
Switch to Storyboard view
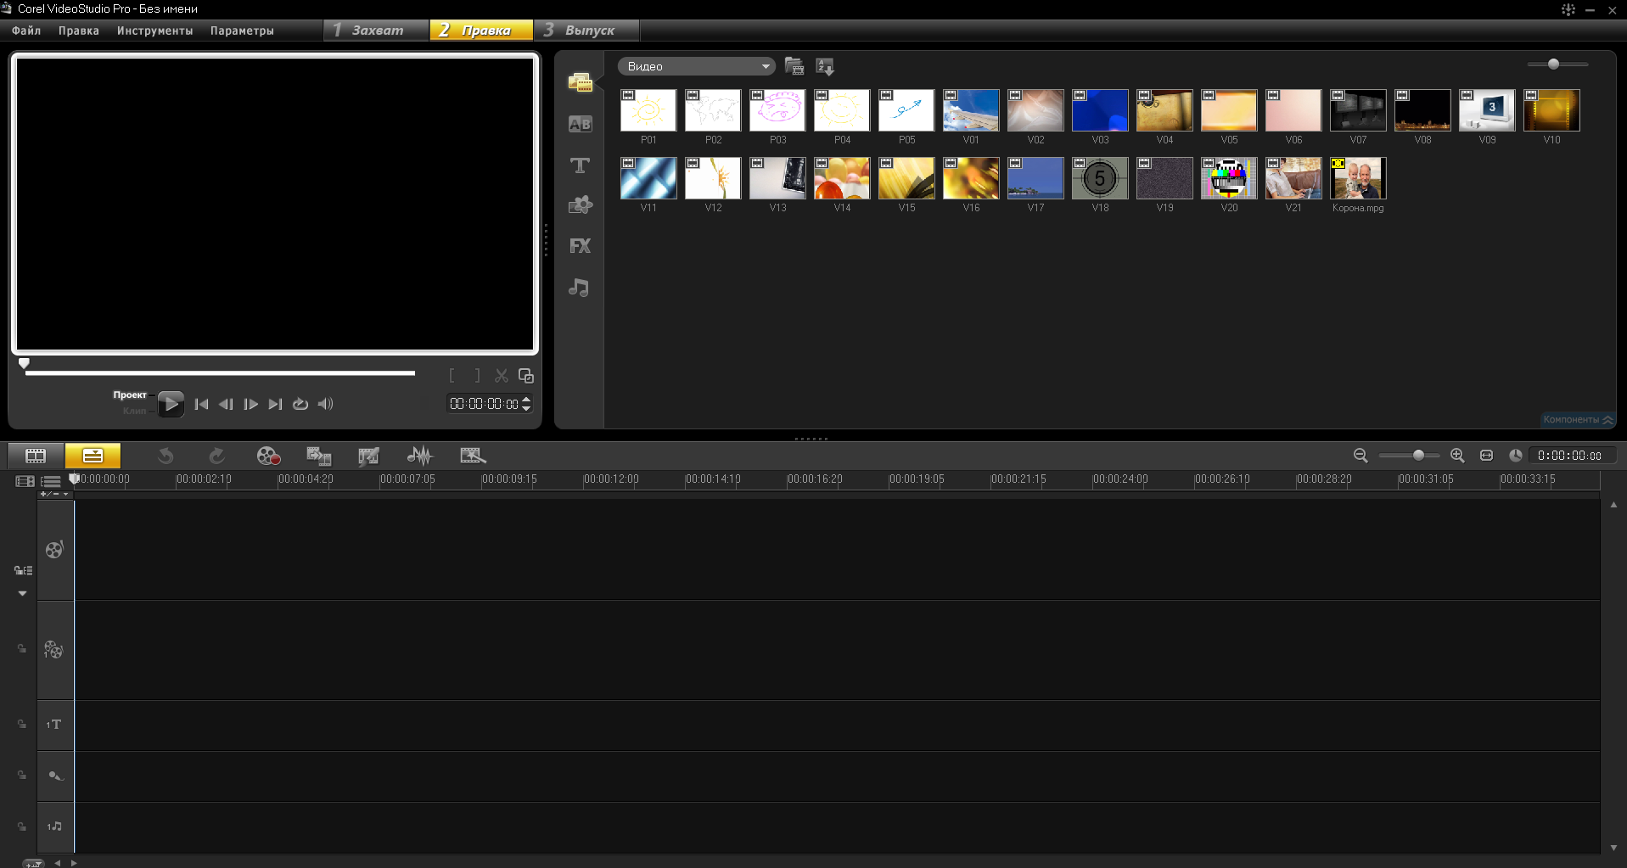tap(36, 456)
